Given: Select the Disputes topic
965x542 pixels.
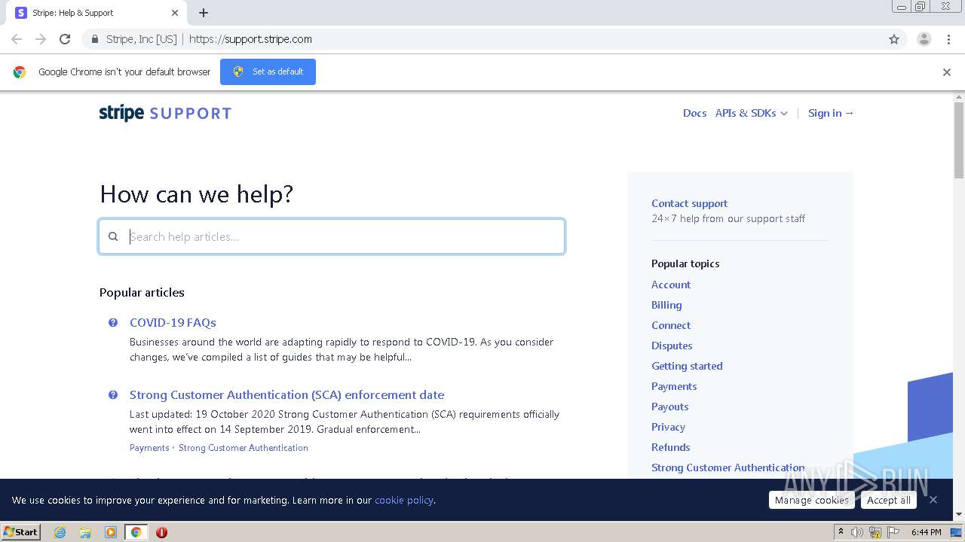Looking at the screenshot, I should coord(672,346).
